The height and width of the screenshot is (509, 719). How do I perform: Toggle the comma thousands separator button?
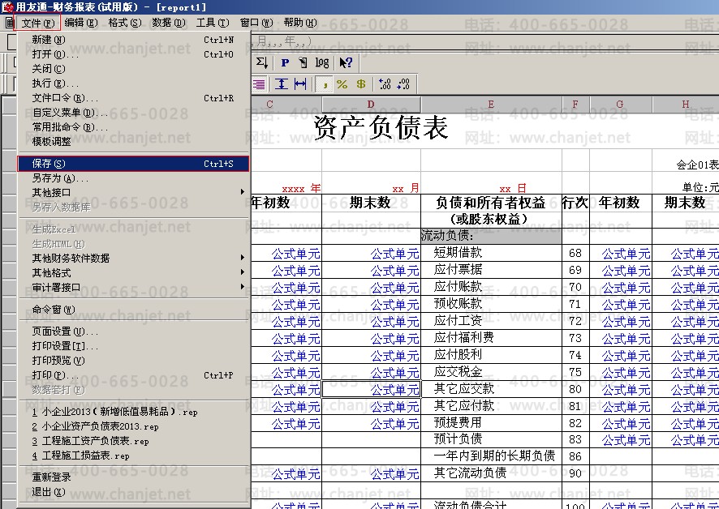(324, 84)
